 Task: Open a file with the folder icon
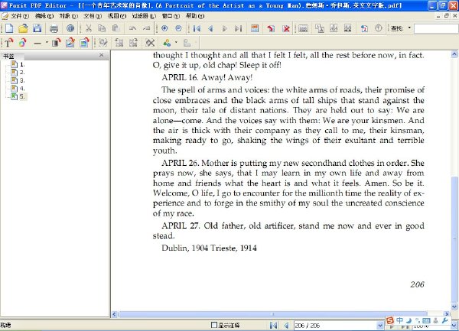coord(23,28)
